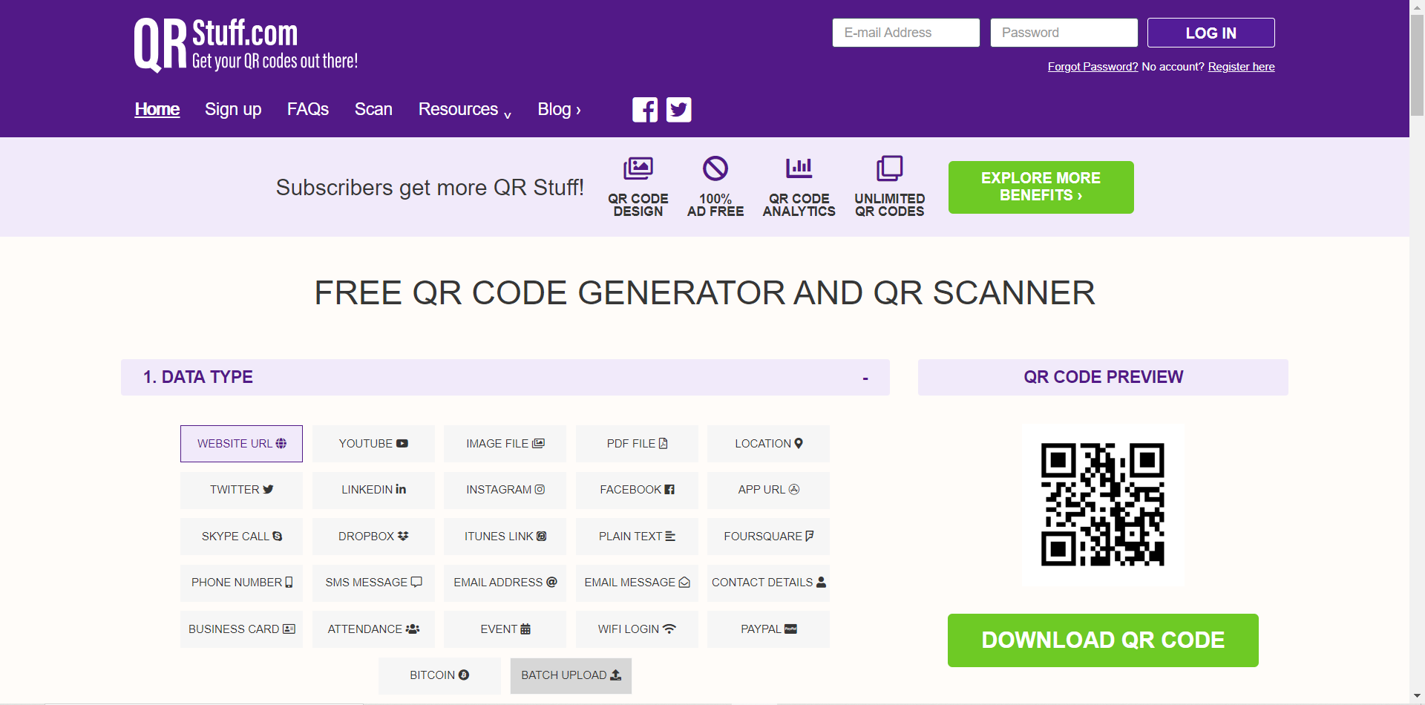1425x705 pixels.
Task: Expand the Blog menu
Action: (x=559, y=110)
